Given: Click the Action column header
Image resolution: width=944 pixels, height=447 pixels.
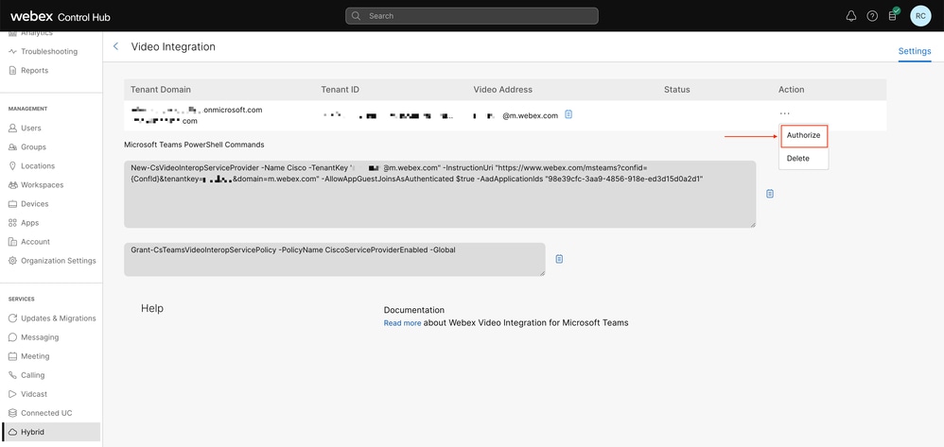Looking at the screenshot, I should click(791, 90).
